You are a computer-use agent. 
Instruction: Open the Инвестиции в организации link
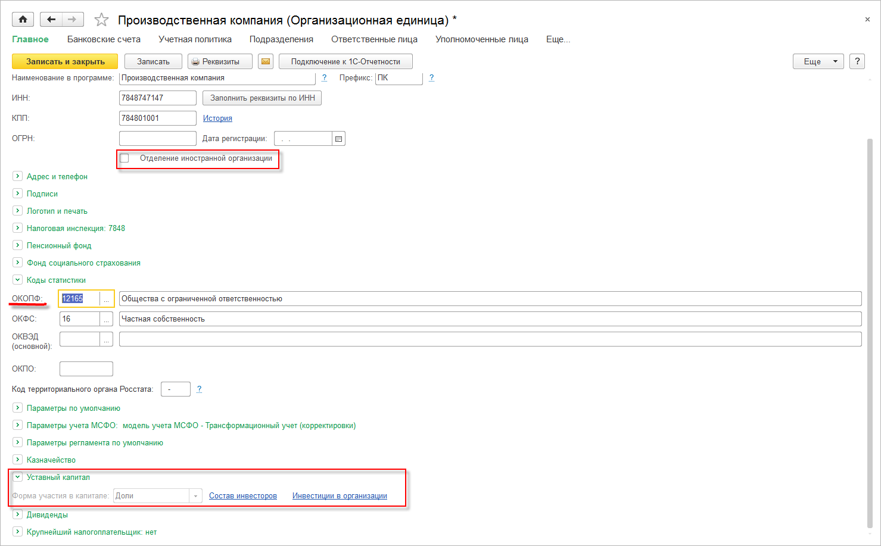point(340,496)
